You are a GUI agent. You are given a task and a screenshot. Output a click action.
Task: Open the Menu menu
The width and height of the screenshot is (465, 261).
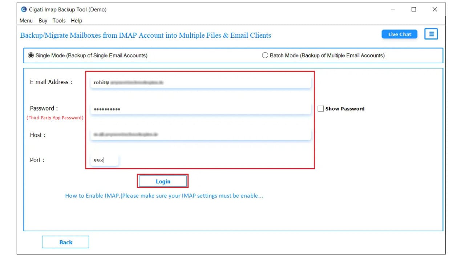[x=26, y=21]
